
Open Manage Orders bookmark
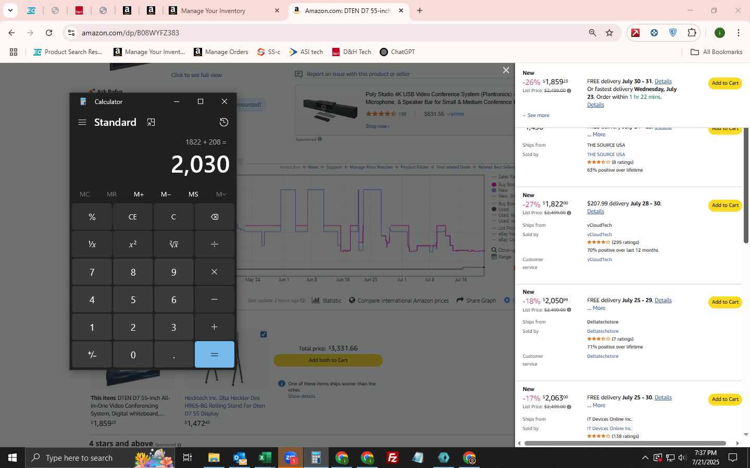coord(221,52)
